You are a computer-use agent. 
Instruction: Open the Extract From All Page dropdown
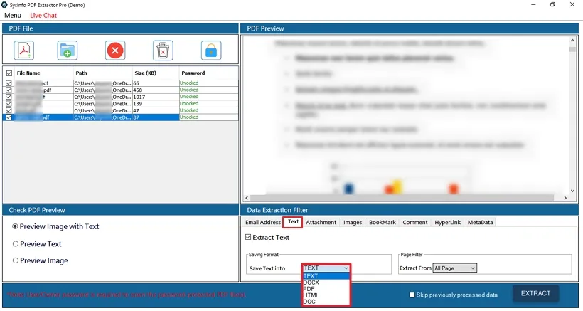455,268
